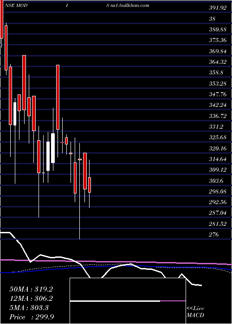Click the NSE MOD ticker label

[x=15, y=6]
